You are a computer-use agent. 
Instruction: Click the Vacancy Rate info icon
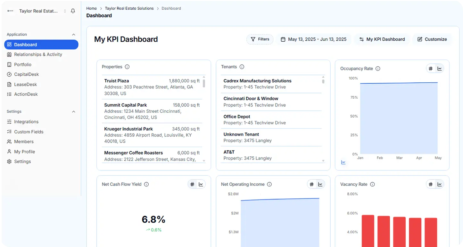(x=372, y=184)
